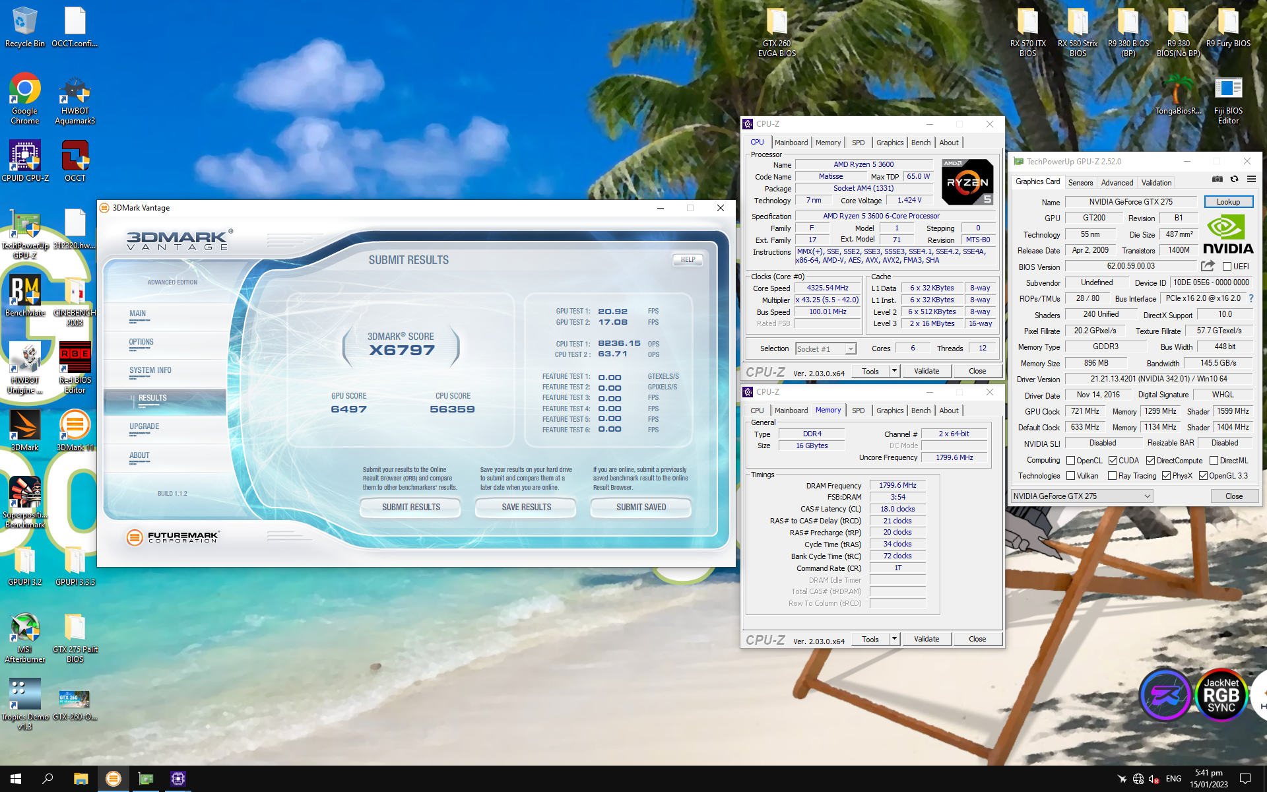Click SAVE RESULTS button
This screenshot has width=1267, height=792.
pyautogui.click(x=526, y=507)
